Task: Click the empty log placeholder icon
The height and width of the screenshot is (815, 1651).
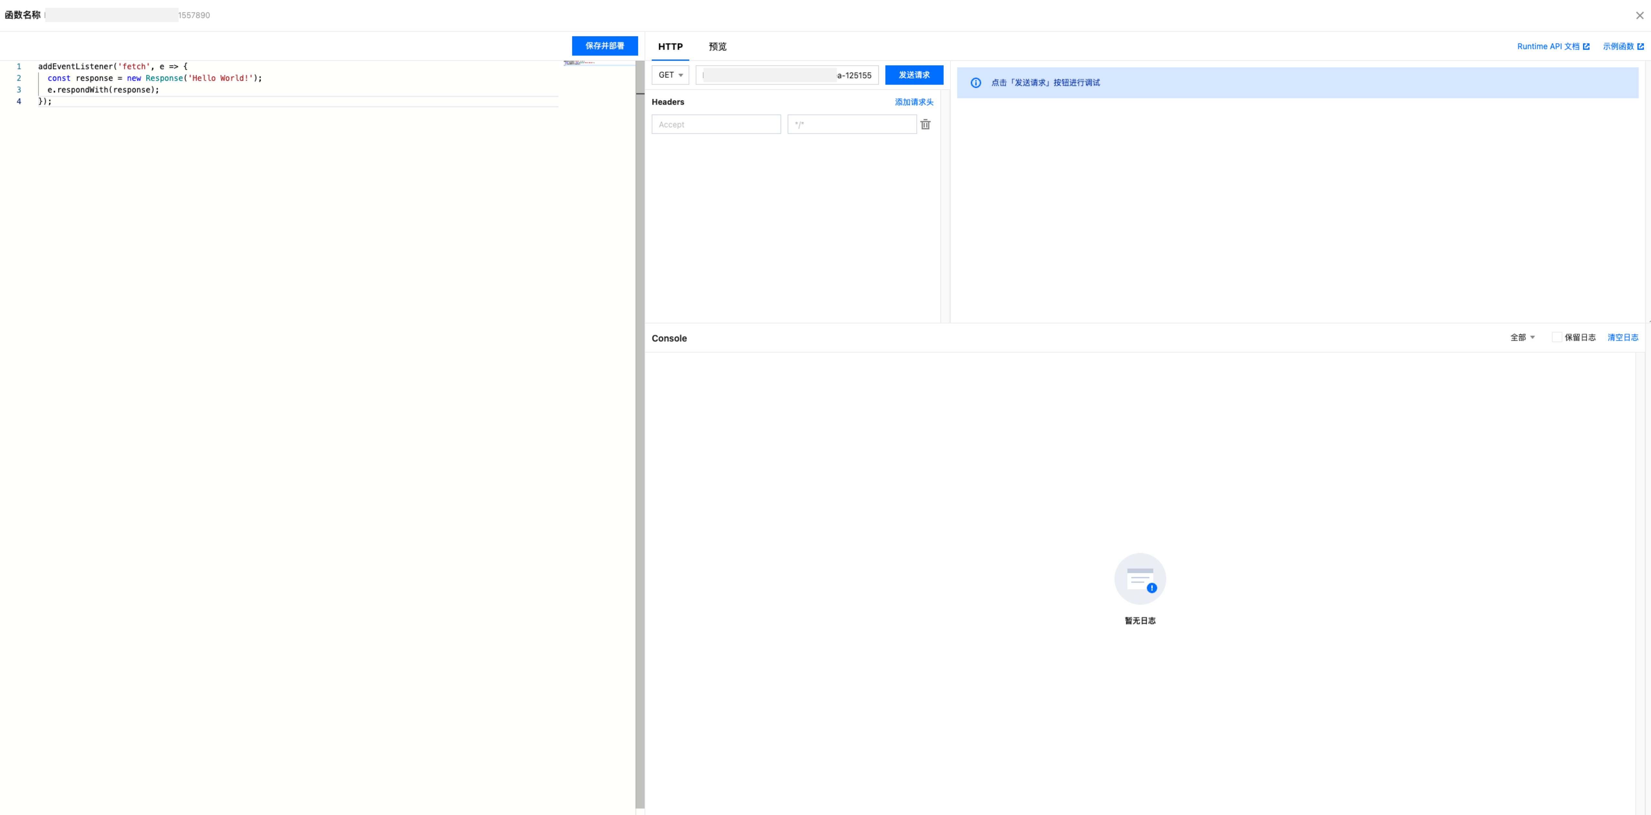Action: tap(1139, 579)
